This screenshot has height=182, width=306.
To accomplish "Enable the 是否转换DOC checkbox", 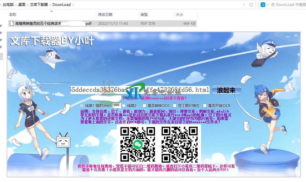I will (x=144, y=105).
